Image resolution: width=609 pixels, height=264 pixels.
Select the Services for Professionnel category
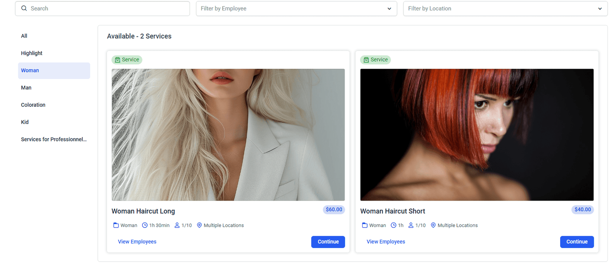click(54, 139)
